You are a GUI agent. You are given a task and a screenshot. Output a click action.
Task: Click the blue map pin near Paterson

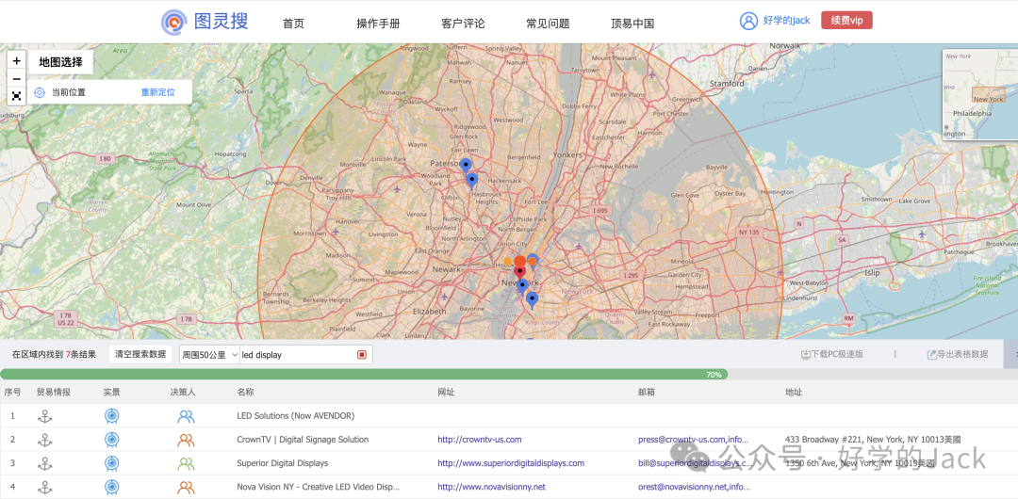[x=466, y=166]
